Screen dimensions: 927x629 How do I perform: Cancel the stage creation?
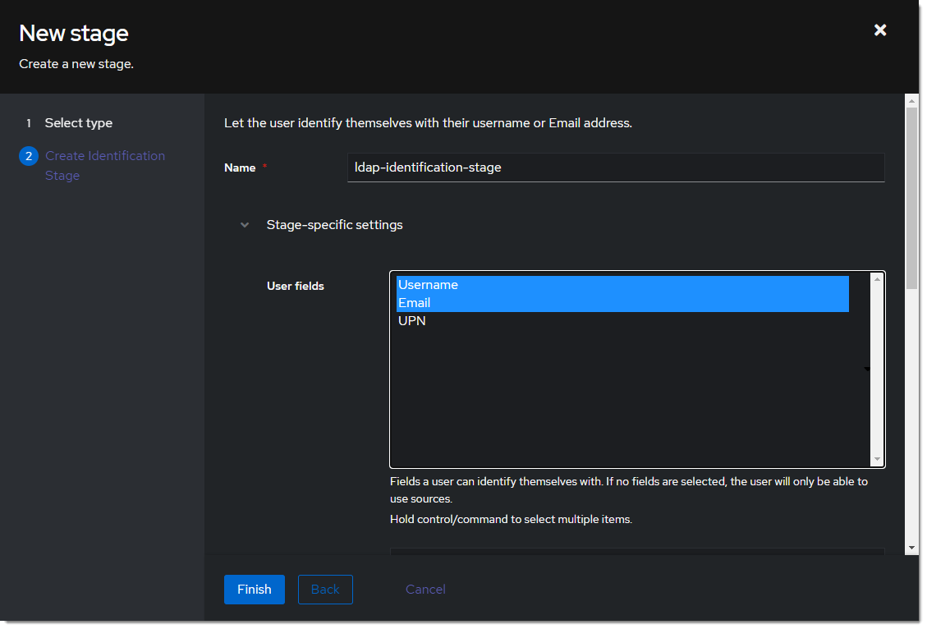425,589
